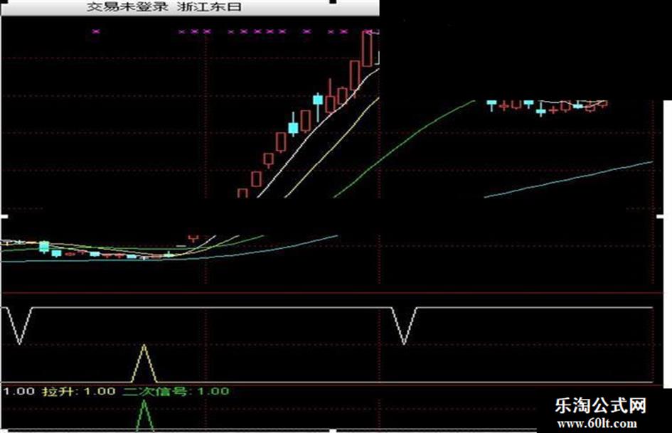Click the white V-dip in the indicator's right half
The height and width of the screenshot is (433, 672).
pyautogui.click(x=404, y=326)
